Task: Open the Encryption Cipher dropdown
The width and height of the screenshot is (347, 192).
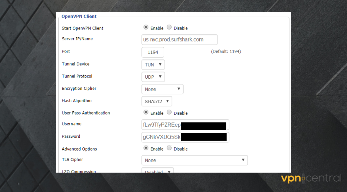Action: click(x=162, y=89)
